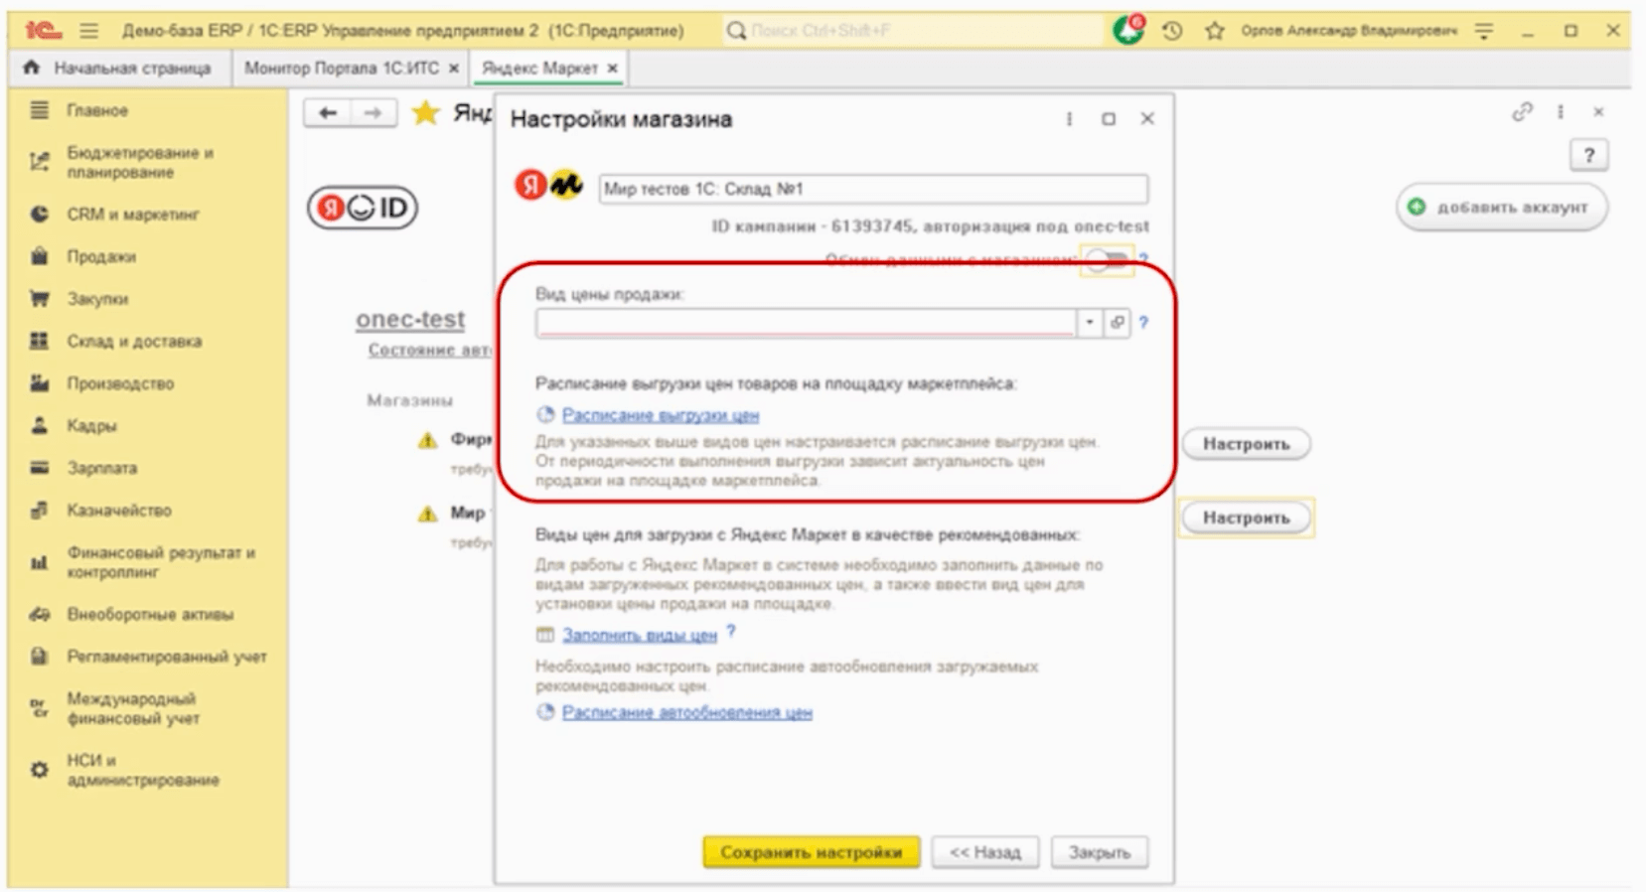Click Заполнить виды цен link
The image size is (1646, 892).
(640, 635)
